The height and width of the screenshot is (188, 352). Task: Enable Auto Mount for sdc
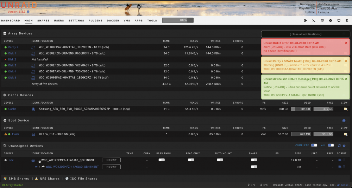[x=220, y=160]
